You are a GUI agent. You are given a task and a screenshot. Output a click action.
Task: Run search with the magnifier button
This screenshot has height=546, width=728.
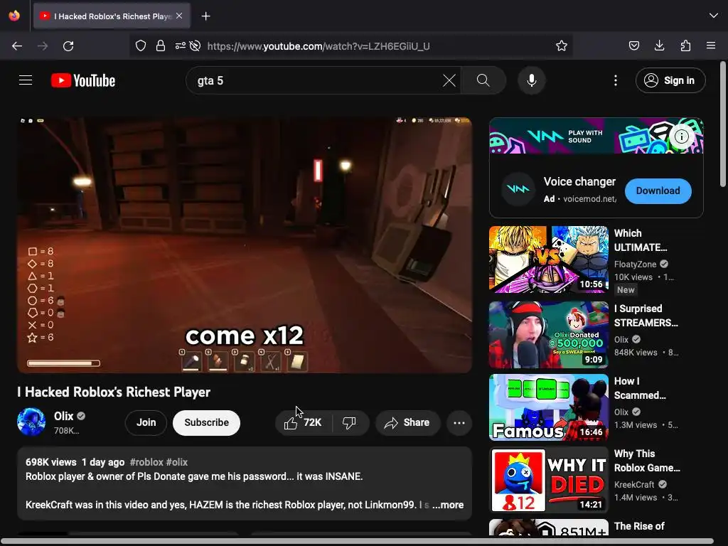coord(483,80)
